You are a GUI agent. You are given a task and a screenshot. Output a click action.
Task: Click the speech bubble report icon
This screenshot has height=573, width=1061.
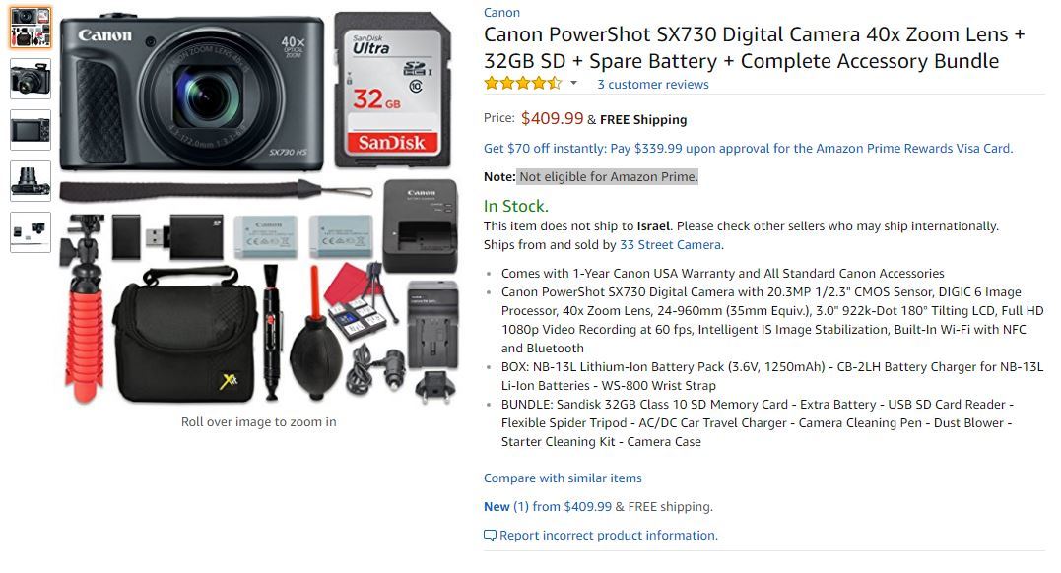[x=490, y=536]
